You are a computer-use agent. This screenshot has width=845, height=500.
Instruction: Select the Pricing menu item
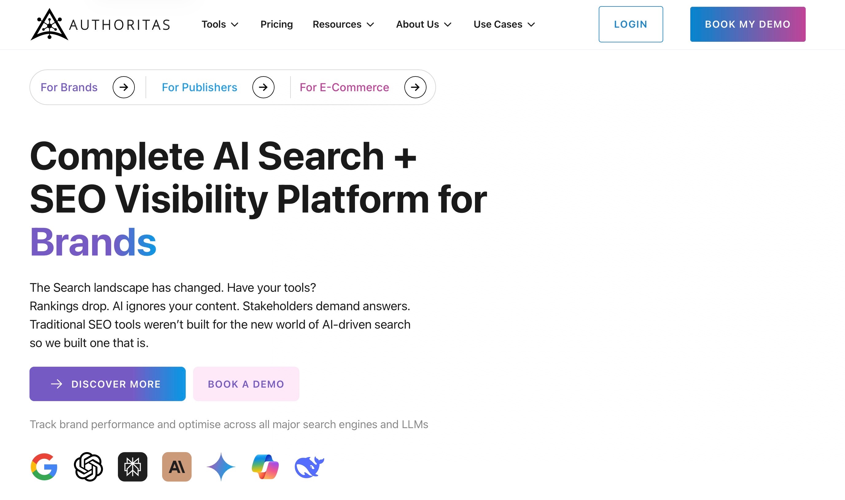(277, 24)
